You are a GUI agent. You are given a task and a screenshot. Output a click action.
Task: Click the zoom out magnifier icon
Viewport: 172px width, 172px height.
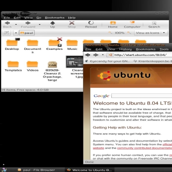(110, 33)
